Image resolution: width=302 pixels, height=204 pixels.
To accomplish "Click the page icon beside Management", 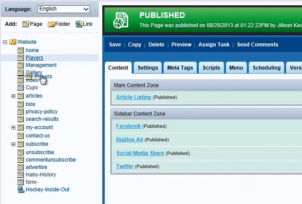I will (20, 65).
